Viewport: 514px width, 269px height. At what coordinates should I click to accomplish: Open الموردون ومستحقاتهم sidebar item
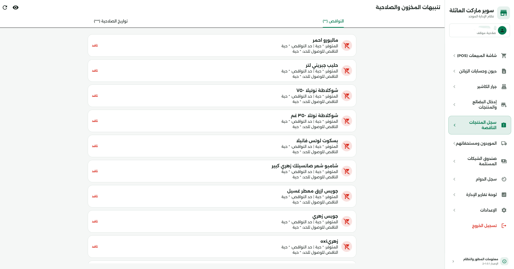(x=479, y=143)
